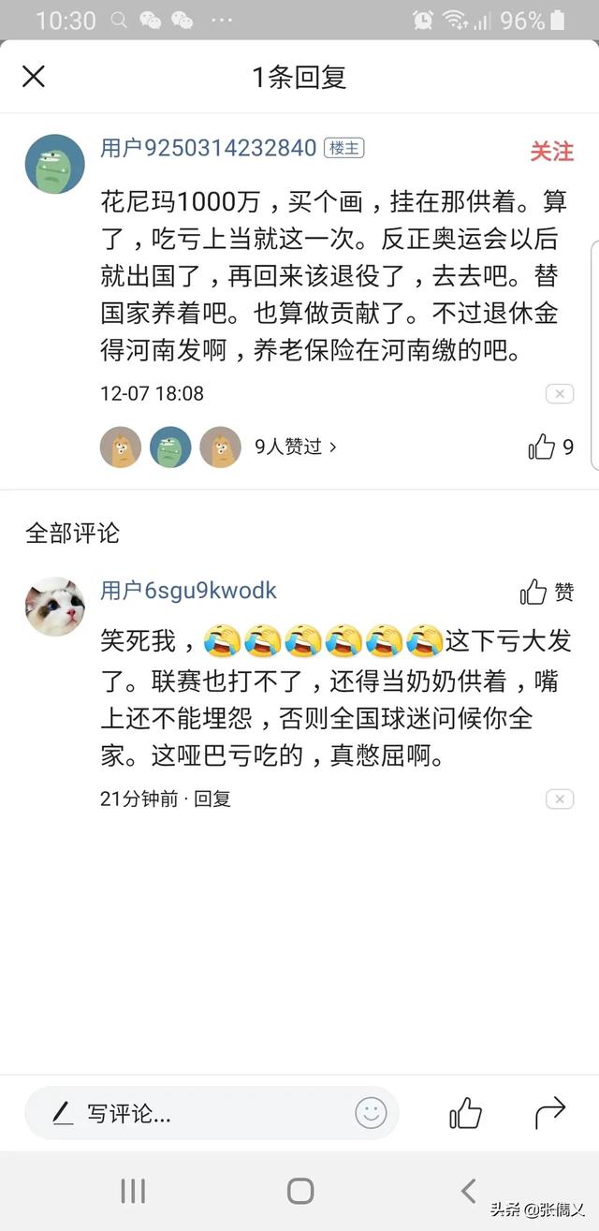Open username 用户6sgu9kwodk profile

tap(188, 591)
